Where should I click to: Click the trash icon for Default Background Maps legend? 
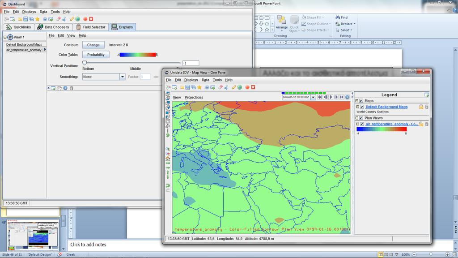pos(427,107)
